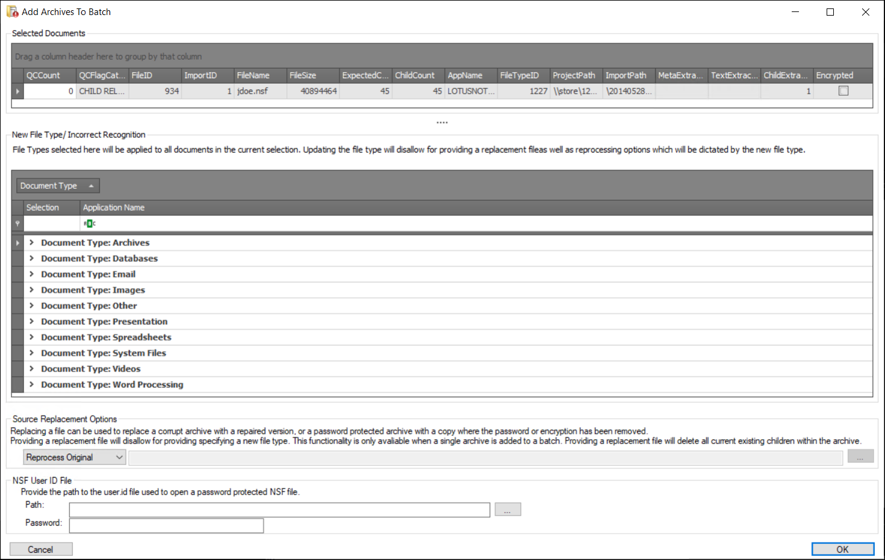The width and height of the screenshot is (885, 560).
Task: Sort by MetaExtra... column header
Action: pos(682,75)
